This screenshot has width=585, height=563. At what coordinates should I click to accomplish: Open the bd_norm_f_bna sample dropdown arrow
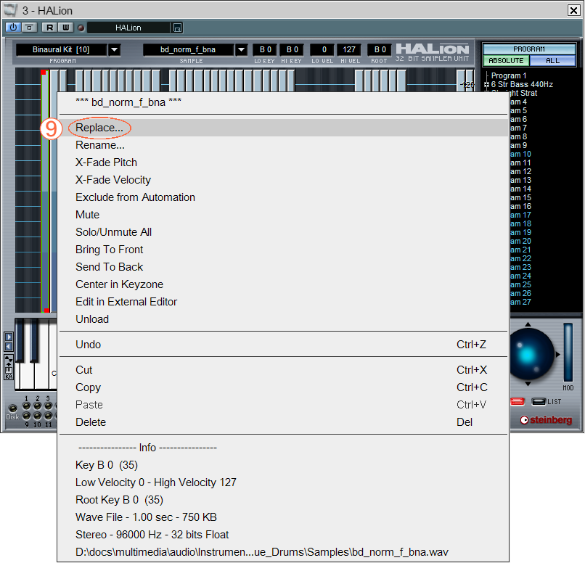pyautogui.click(x=242, y=49)
